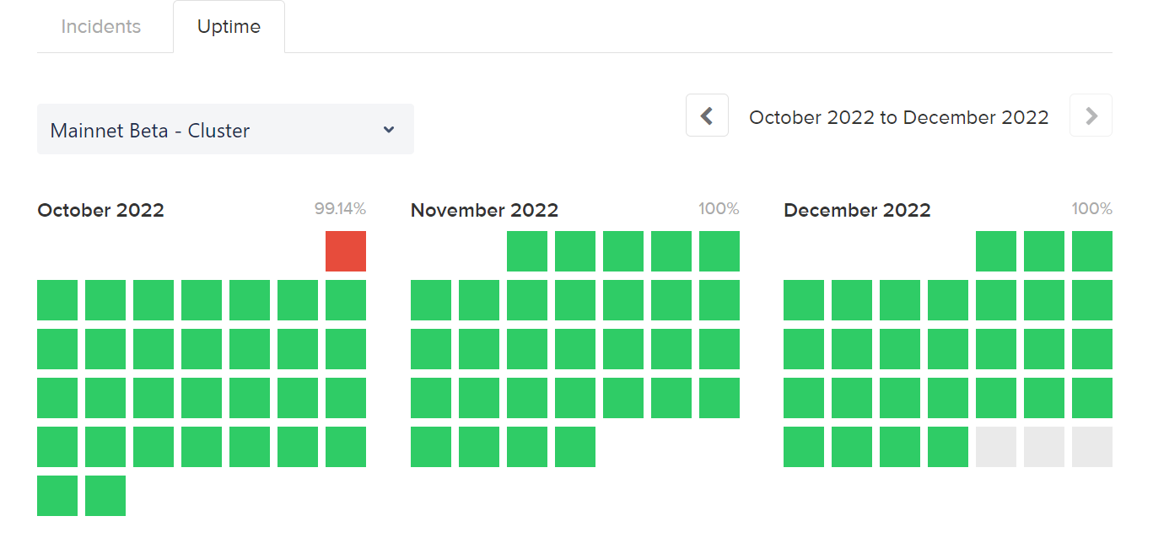Click the December 3 green day square
Viewport: 1153px width, 543px height.
tap(1092, 251)
